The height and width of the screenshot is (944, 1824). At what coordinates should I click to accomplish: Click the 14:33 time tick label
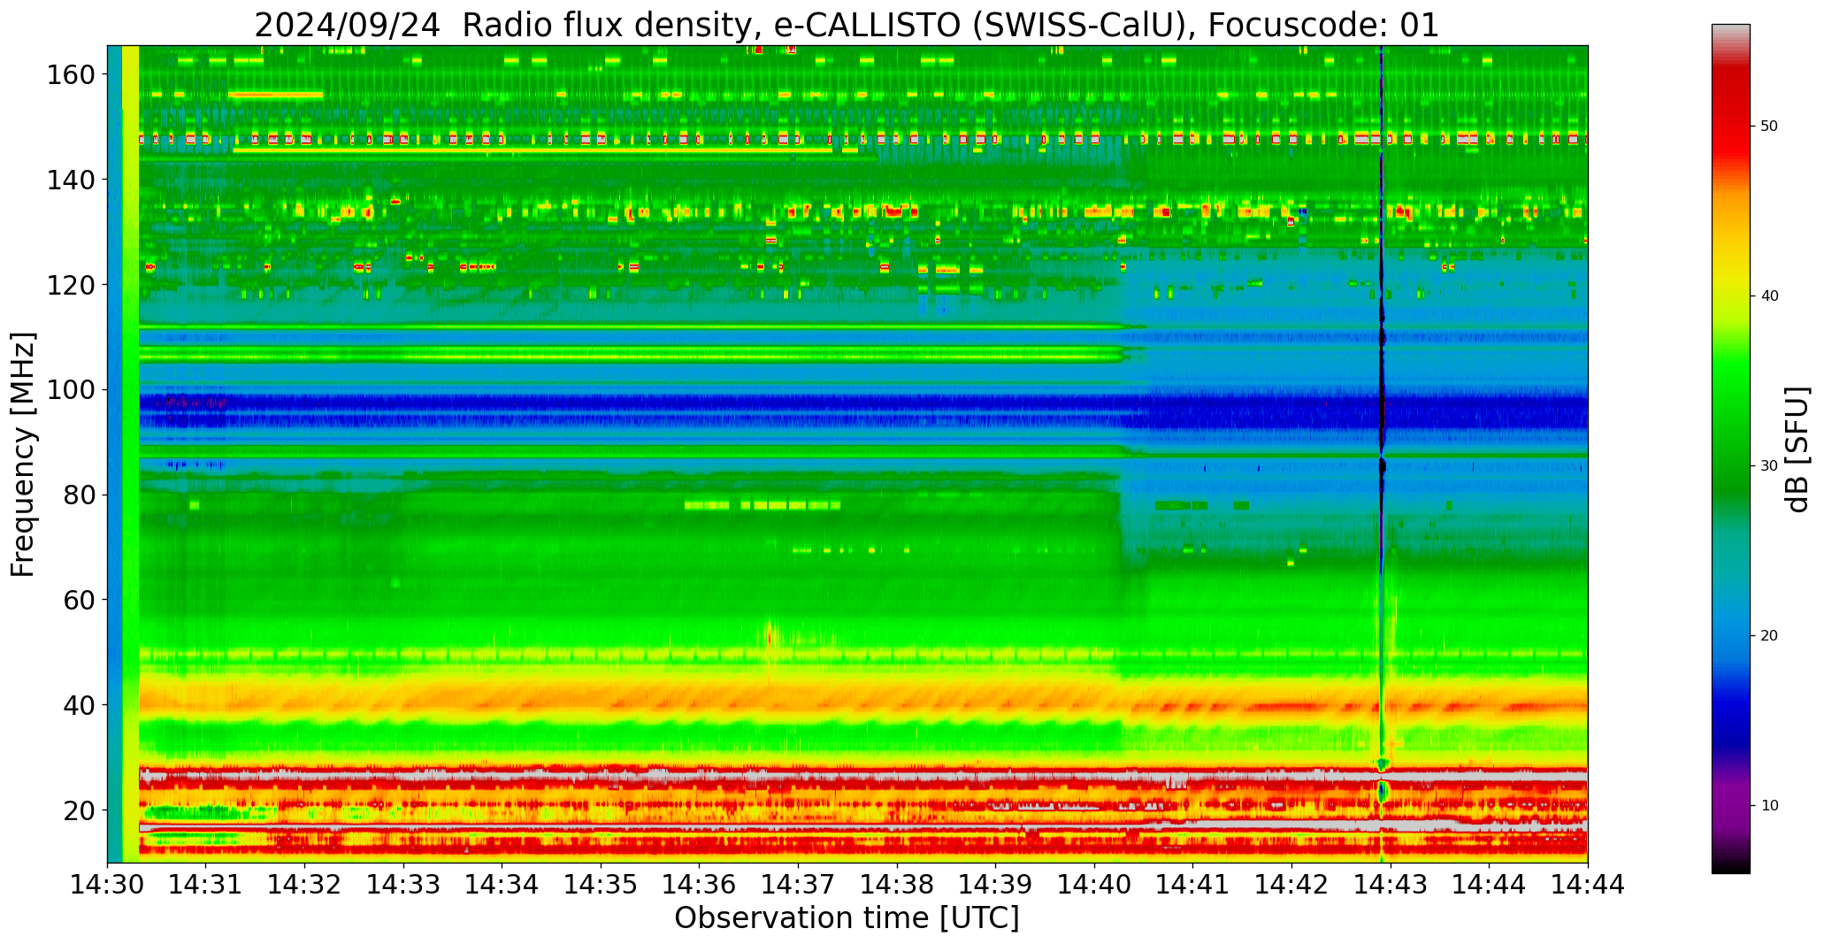point(404,884)
